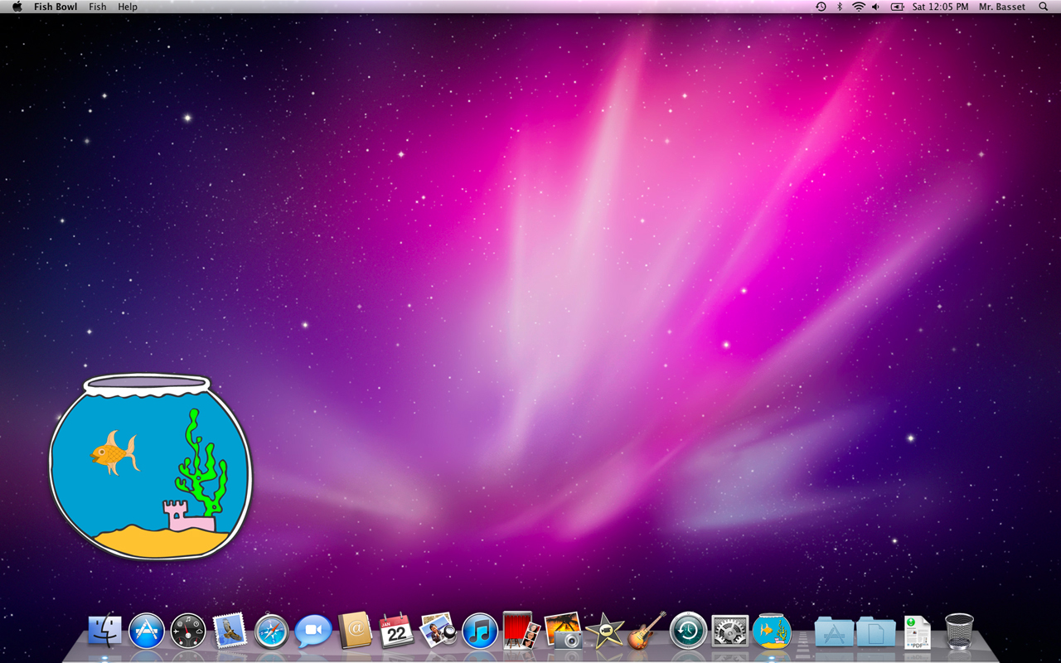
Task: Open the Documents folder stack
Action: [876, 632]
